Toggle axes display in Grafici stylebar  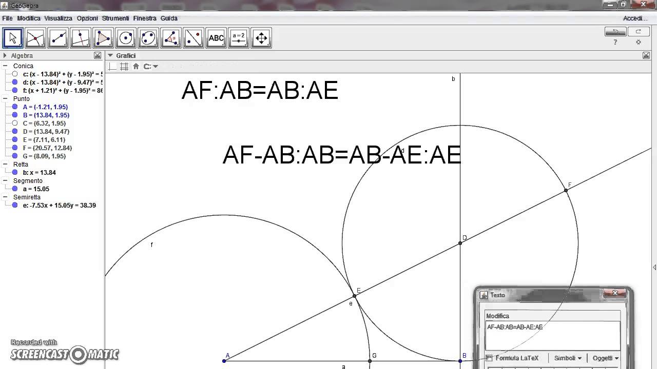point(112,66)
